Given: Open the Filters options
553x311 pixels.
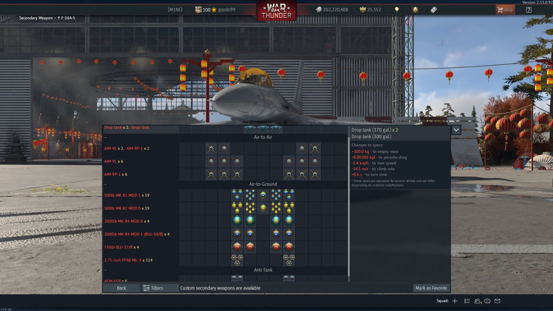Looking at the screenshot, I should point(153,288).
